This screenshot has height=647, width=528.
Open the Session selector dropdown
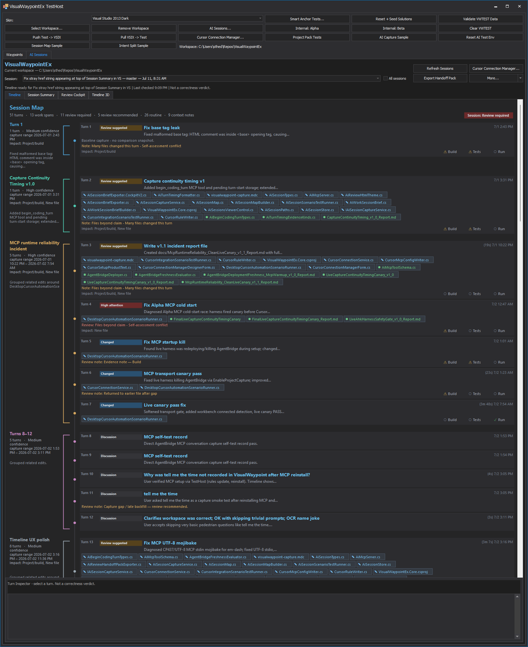coord(201,78)
